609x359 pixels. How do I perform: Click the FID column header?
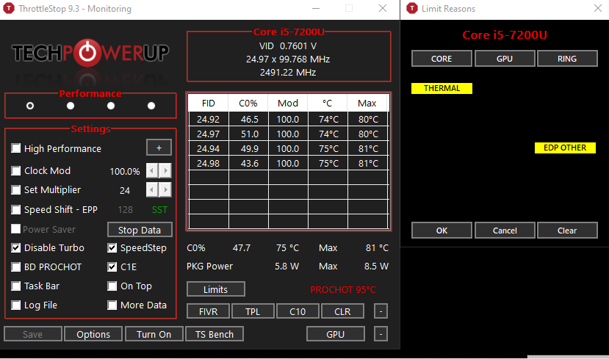point(208,104)
